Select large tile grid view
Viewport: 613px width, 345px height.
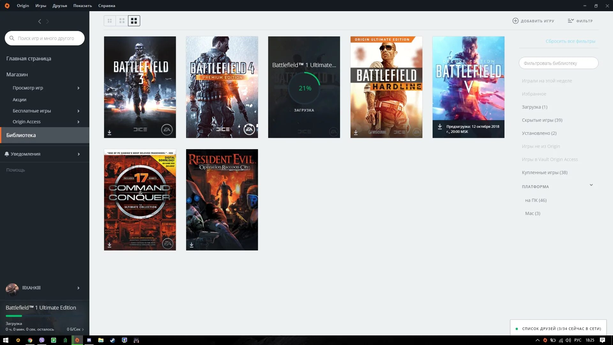click(134, 21)
